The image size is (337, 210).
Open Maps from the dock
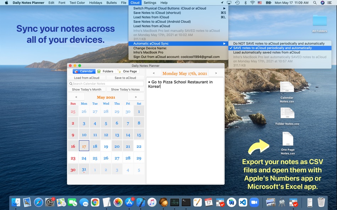click(61, 202)
